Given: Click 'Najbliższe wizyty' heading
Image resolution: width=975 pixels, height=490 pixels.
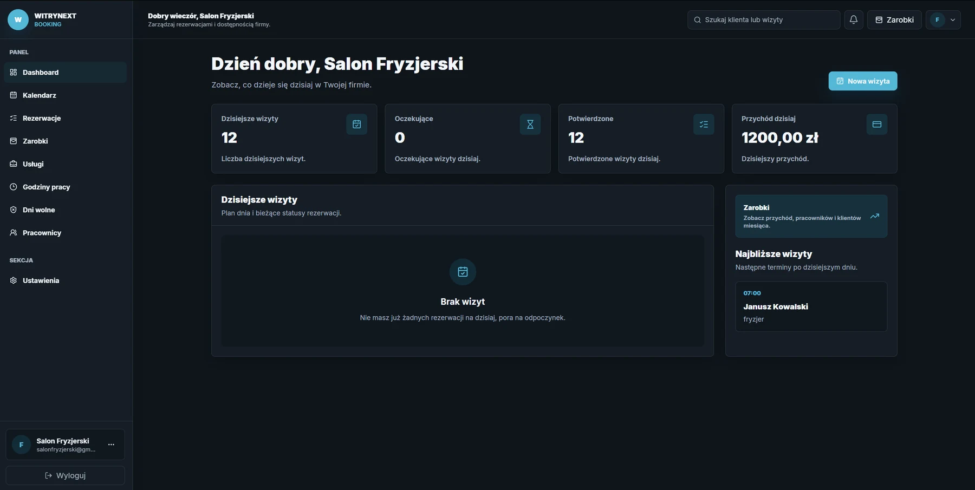Looking at the screenshot, I should click(x=773, y=254).
